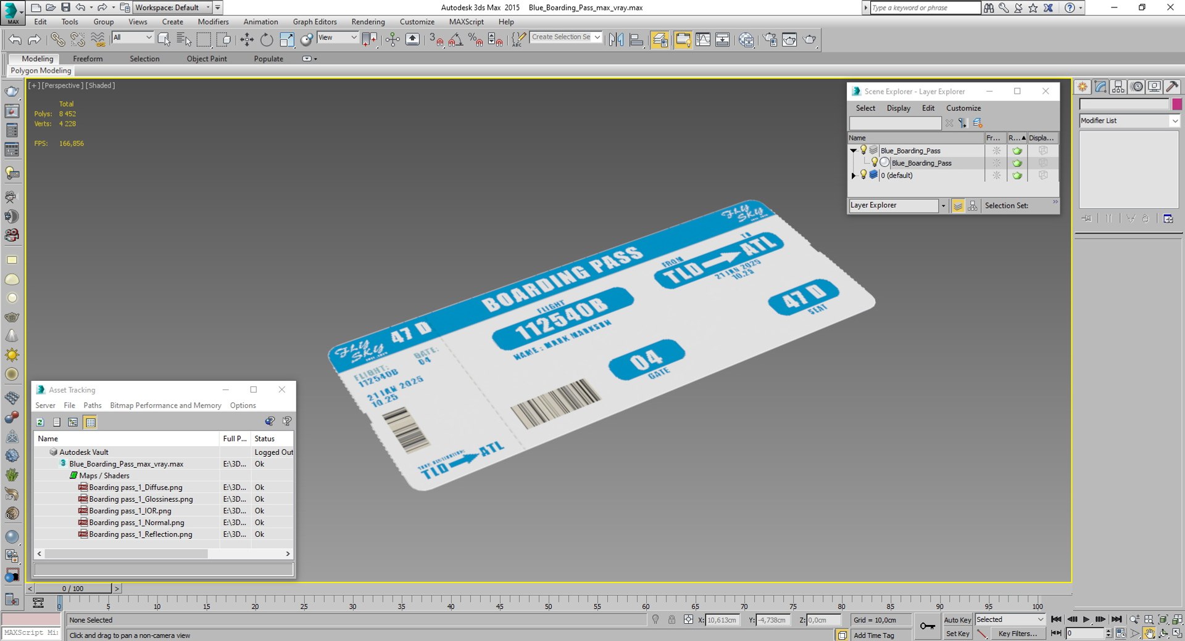
Task: Click the Unlink Selection tool
Action: pos(78,40)
